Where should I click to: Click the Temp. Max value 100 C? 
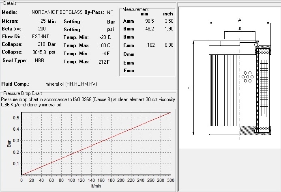click(x=105, y=45)
